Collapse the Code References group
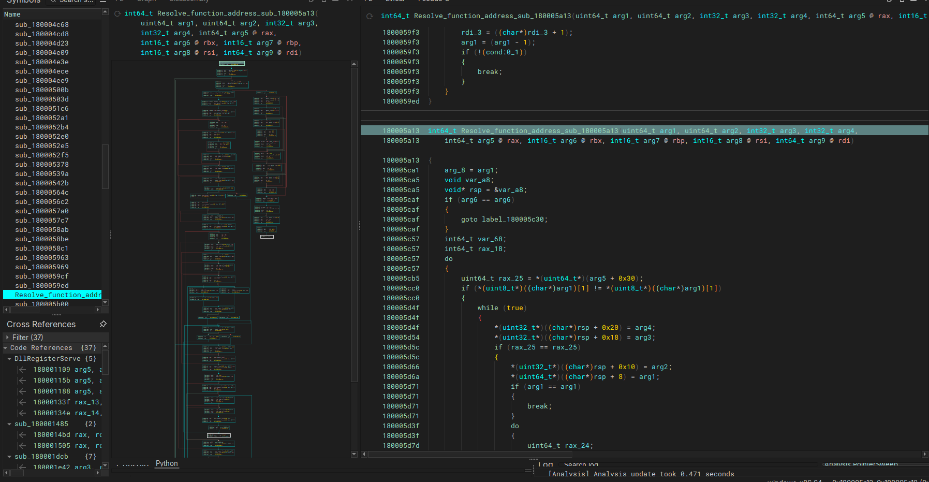The height and width of the screenshot is (482, 929). coord(6,348)
